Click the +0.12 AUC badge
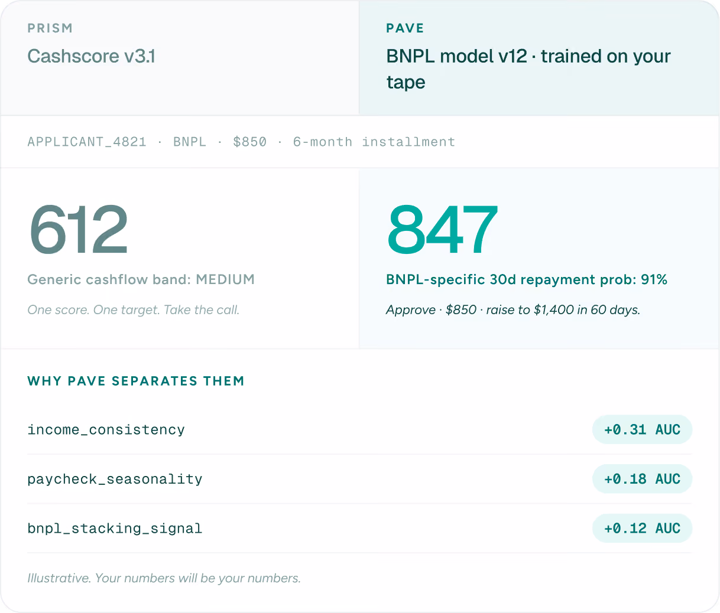The width and height of the screenshot is (720, 613). click(x=642, y=528)
